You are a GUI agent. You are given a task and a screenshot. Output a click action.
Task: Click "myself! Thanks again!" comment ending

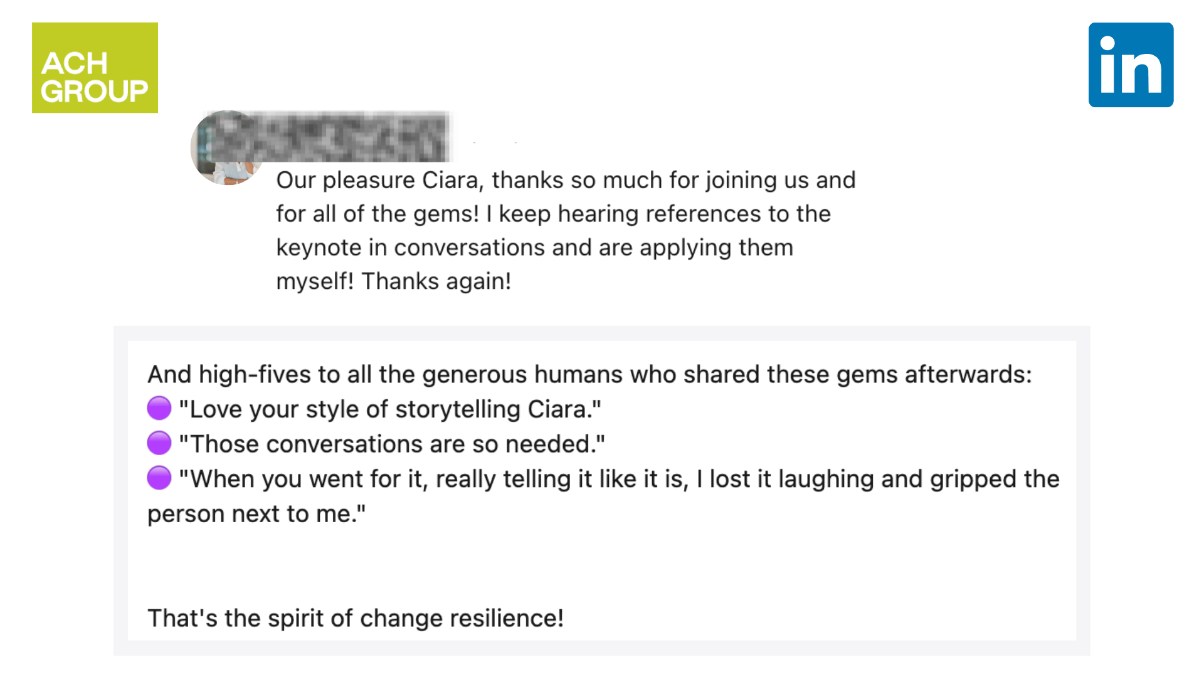(394, 281)
